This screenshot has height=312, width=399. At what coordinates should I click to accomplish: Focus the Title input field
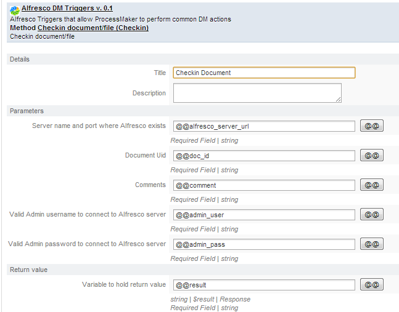click(264, 73)
